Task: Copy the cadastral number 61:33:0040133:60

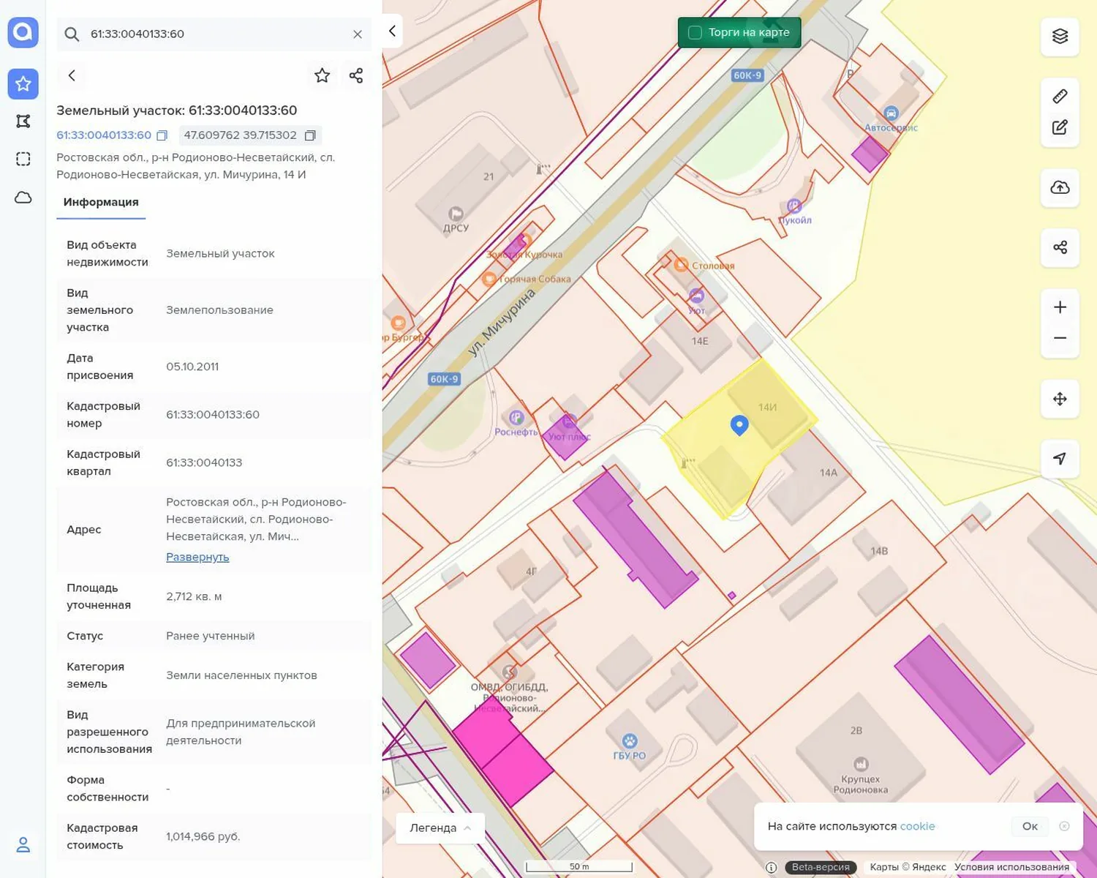Action: 162,135
